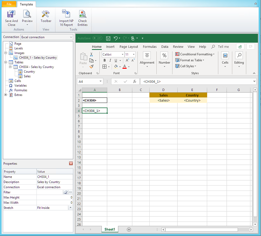This screenshot has height=236, width=261.
Task: Click the Sheet1 tab at the bottom
Action: [110, 229]
